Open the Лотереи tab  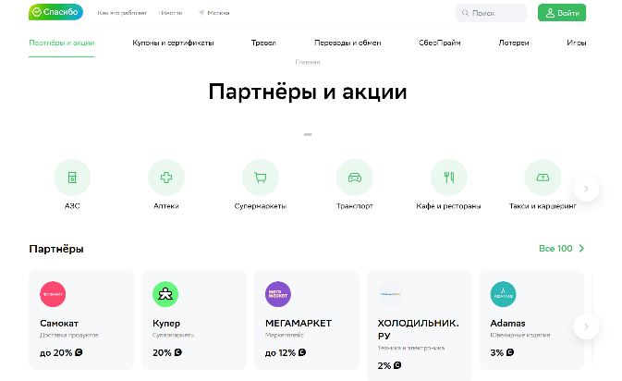(x=514, y=43)
